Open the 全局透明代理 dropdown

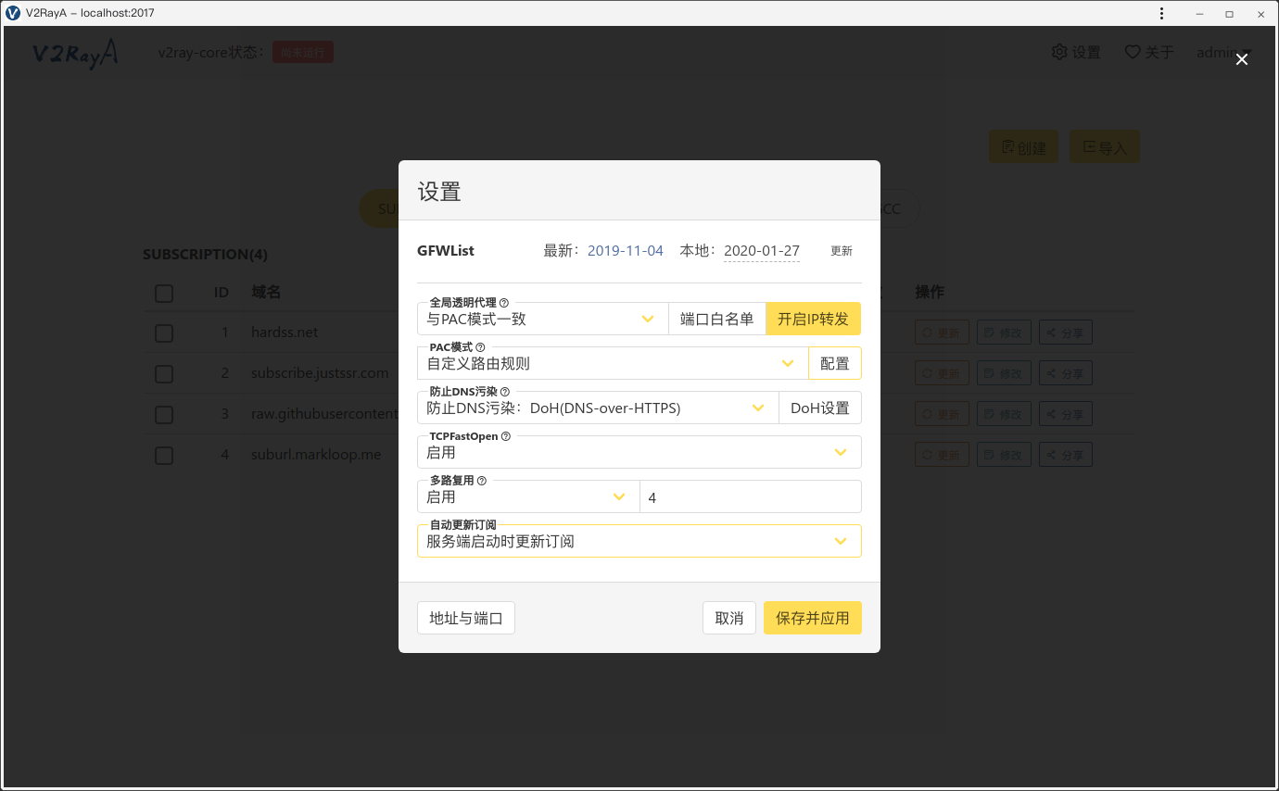point(543,319)
